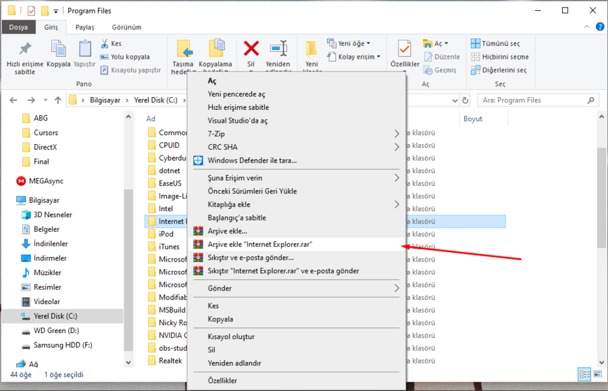This screenshot has width=608, height=391.
Task: Open the Aç dropdown in ribbon
Action: pos(436,43)
